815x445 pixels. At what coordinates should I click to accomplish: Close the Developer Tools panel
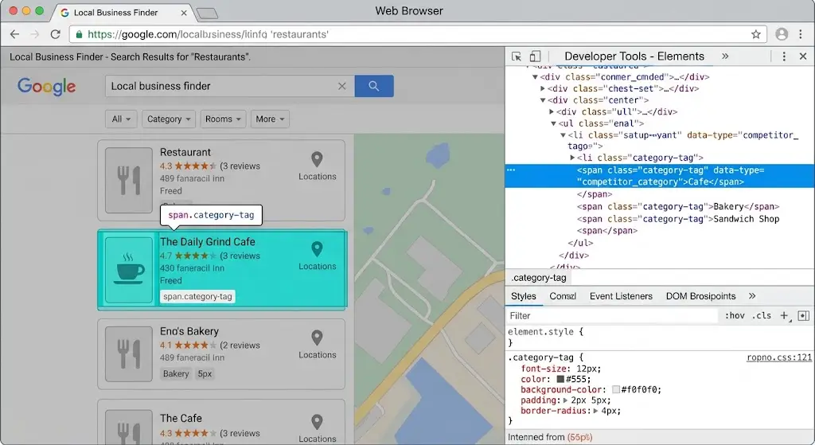pyautogui.click(x=802, y=57)
